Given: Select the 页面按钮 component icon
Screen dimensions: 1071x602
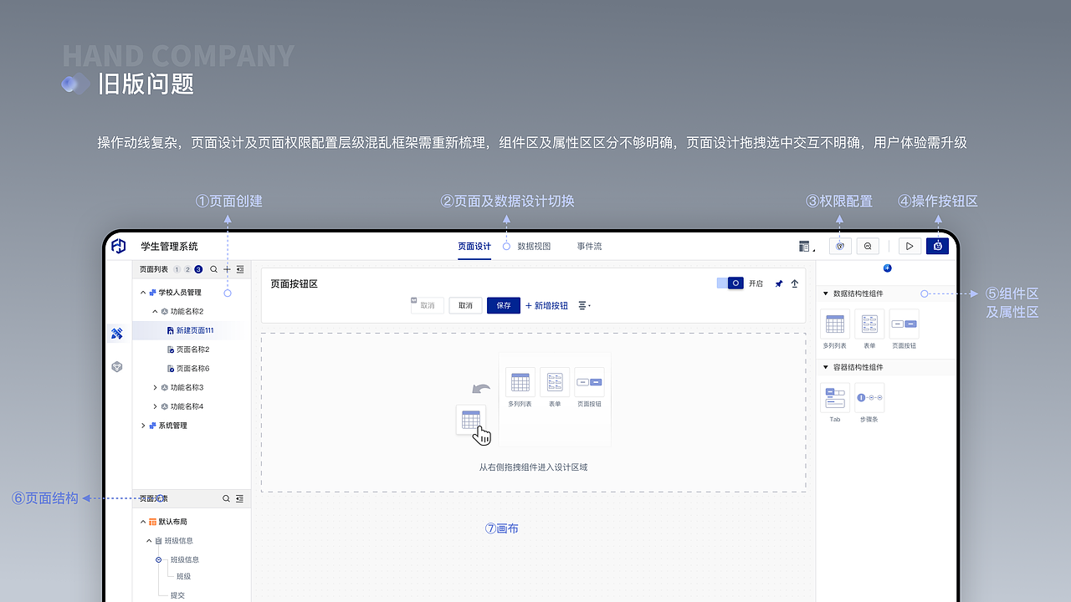Looking at the screenshot, I should coord(904,324).
